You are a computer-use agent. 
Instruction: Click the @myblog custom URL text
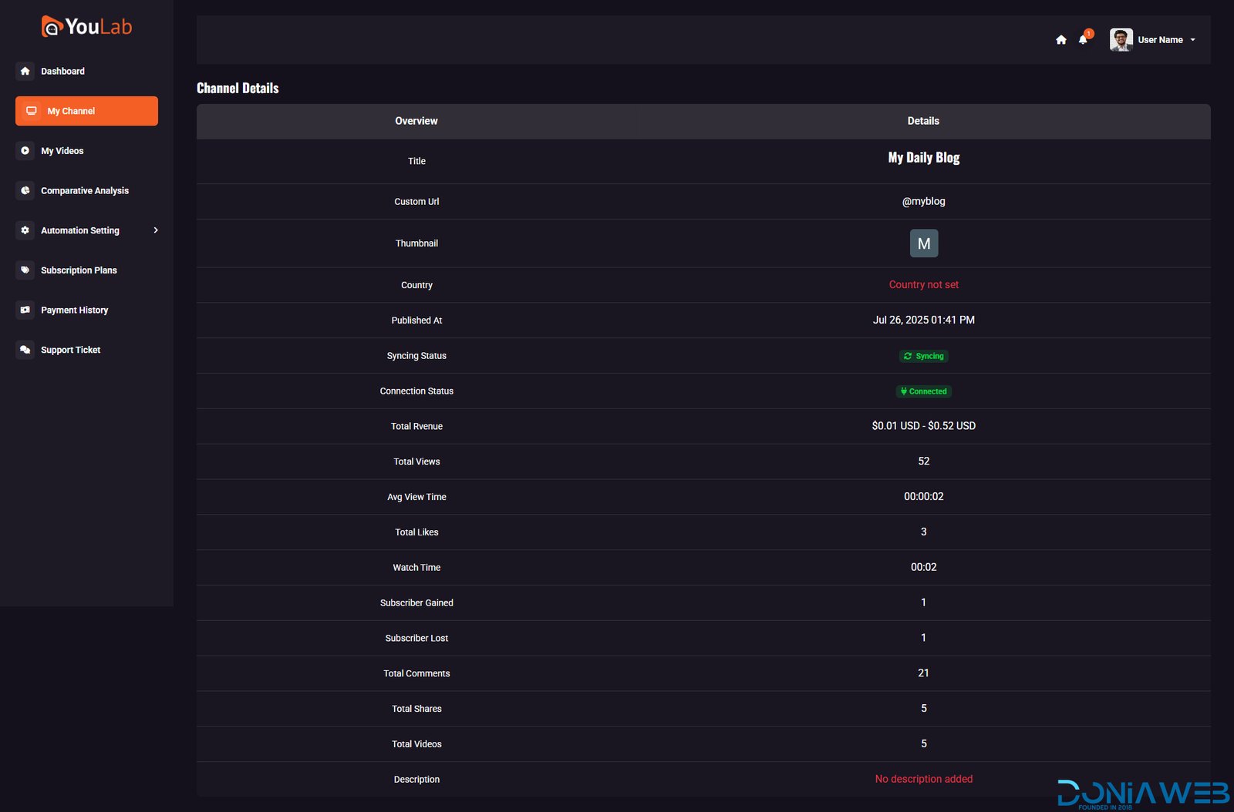pyautogui.click(x=923, y=201)
